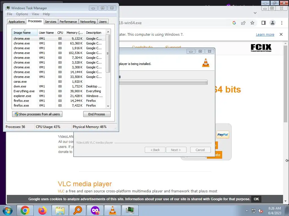The height and width of the screenshot is (216, 289).
Task: Select the csrss.exe process row
Action: (x=59, y=82)
